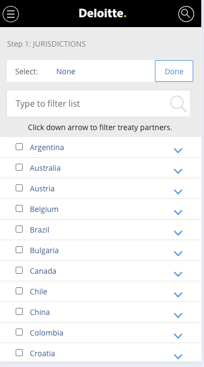The width and height of the screenshot is (204, 367).
Task: Click the magnifier icon in filter box
Action: click(x=178, y=104)
